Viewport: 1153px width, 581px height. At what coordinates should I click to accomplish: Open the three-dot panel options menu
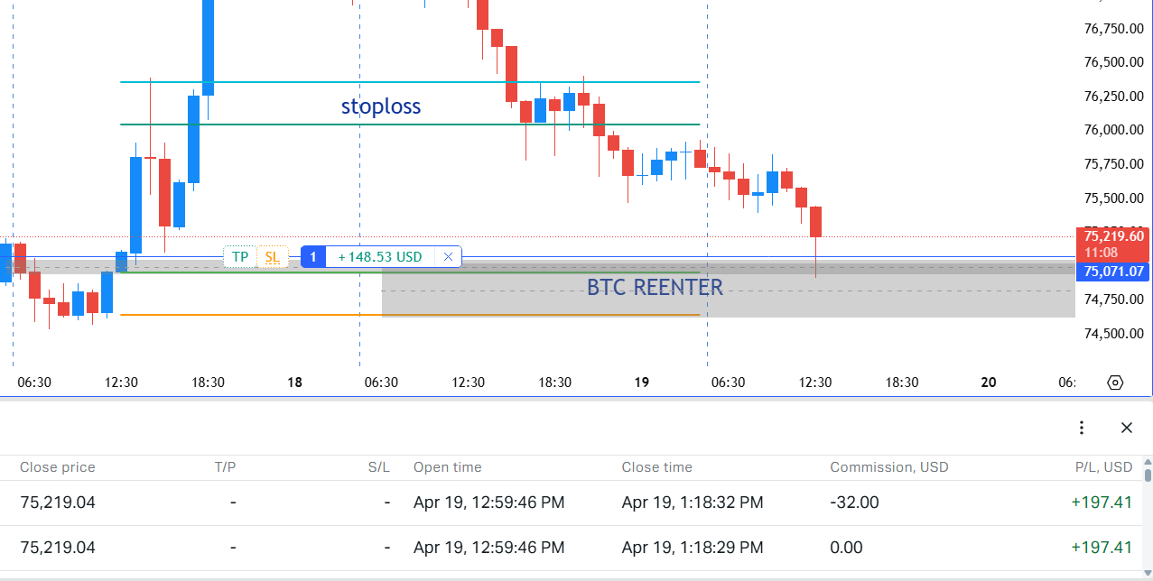click(x=1082, y=428)
